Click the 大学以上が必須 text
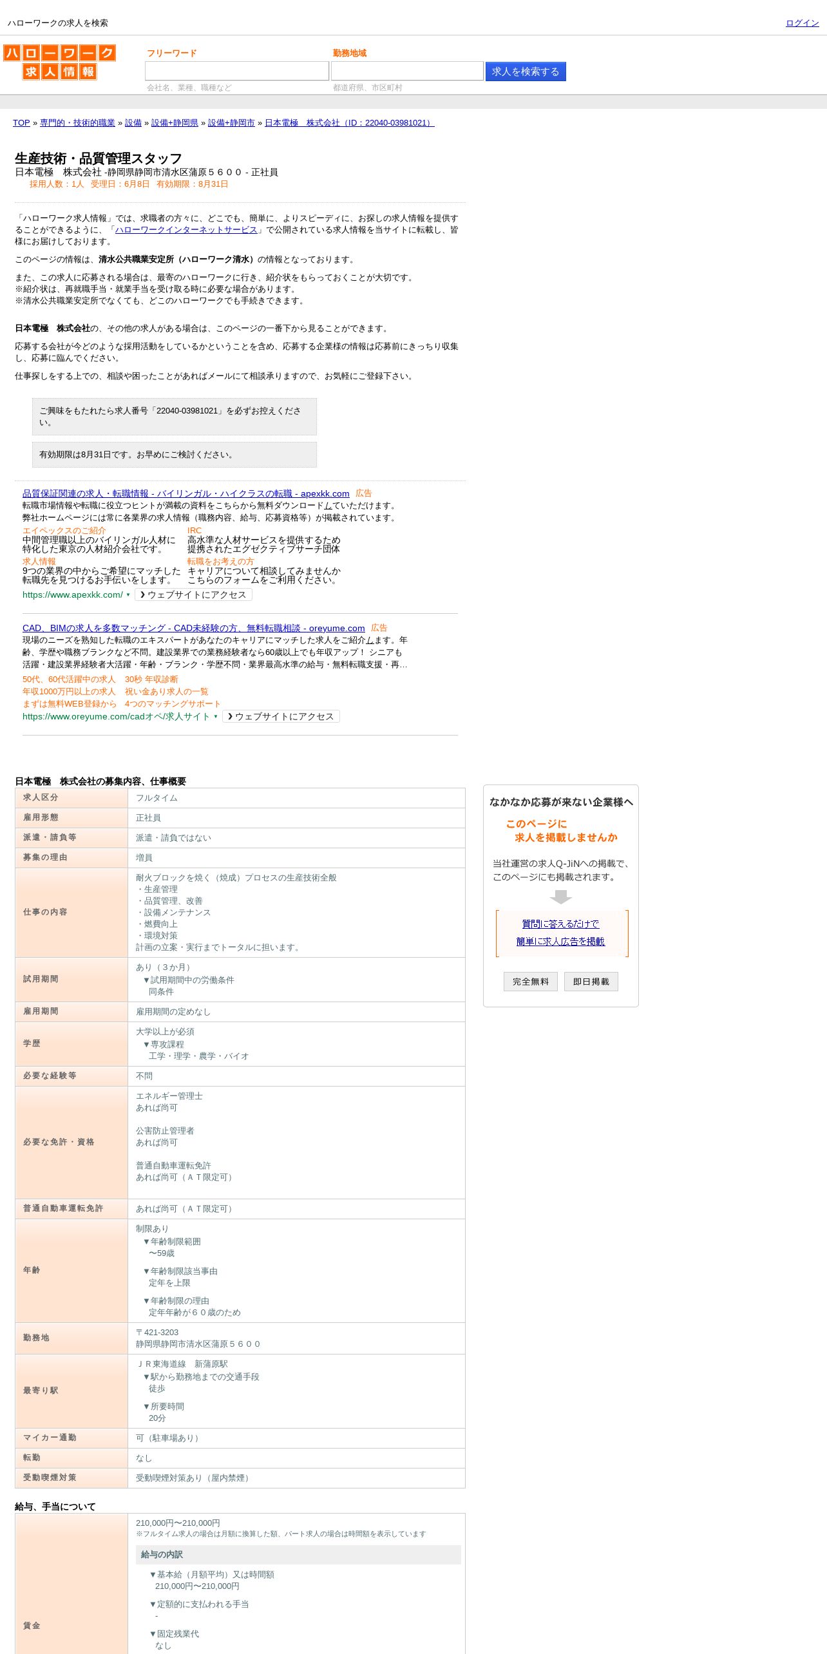The image size is (827, 1654). (165, 1032)
